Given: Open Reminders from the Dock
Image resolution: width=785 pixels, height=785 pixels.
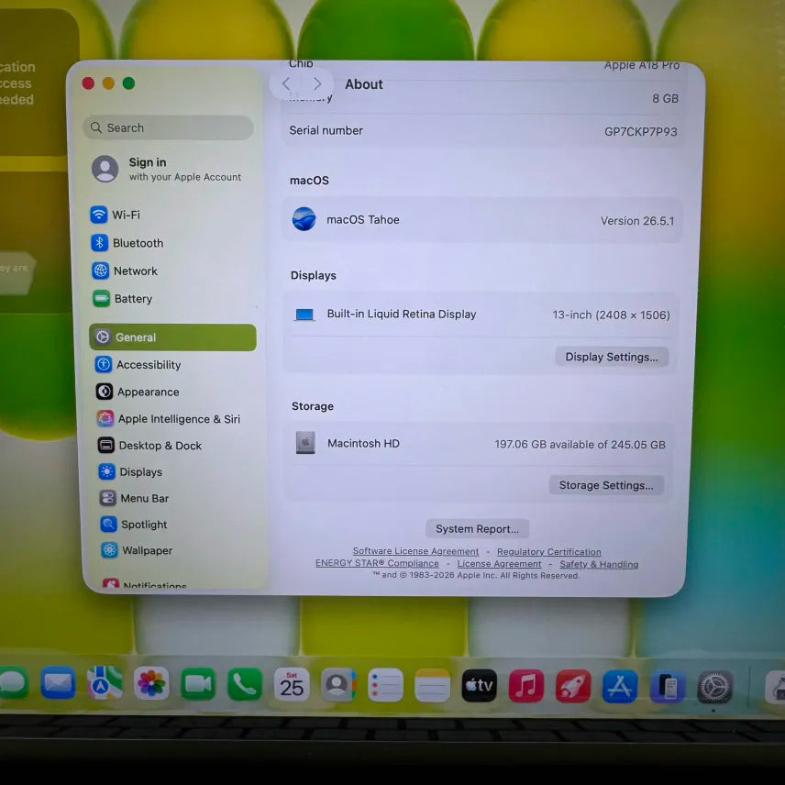Looking at the screenshot, I should (385, 685).
